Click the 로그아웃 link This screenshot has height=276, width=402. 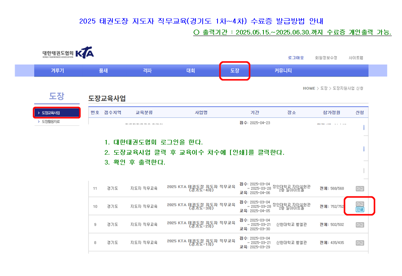click(x=296, y=58)
